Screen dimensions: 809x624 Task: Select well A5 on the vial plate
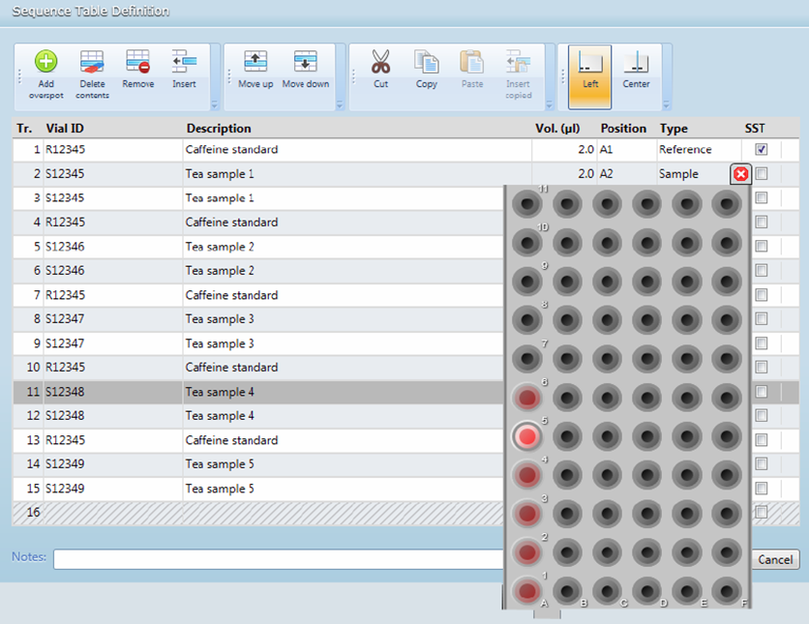pyautogui.click(x=527, y=436)
